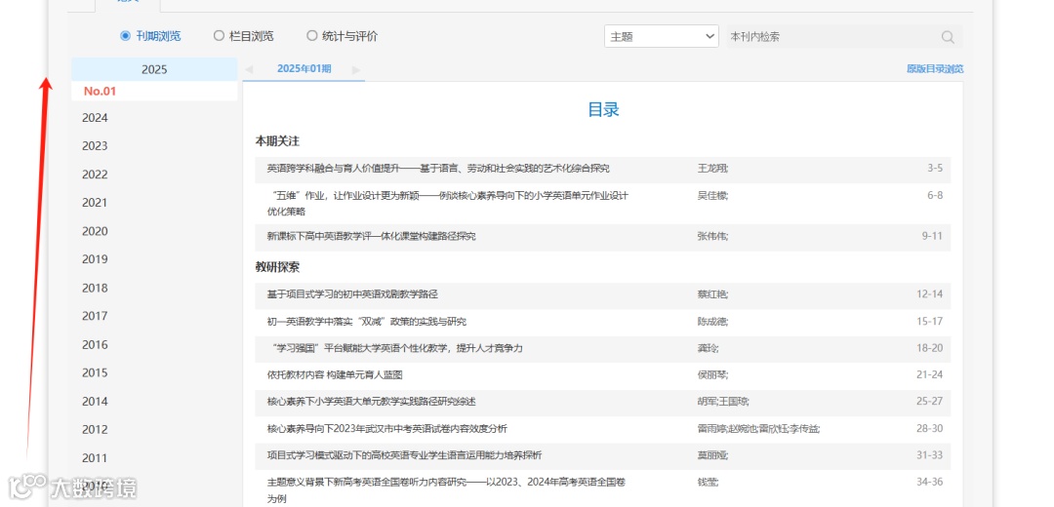The height and width of the screenshot is (507, 1054).
Task: Click page range 28-30
Action: pos(930,428)
